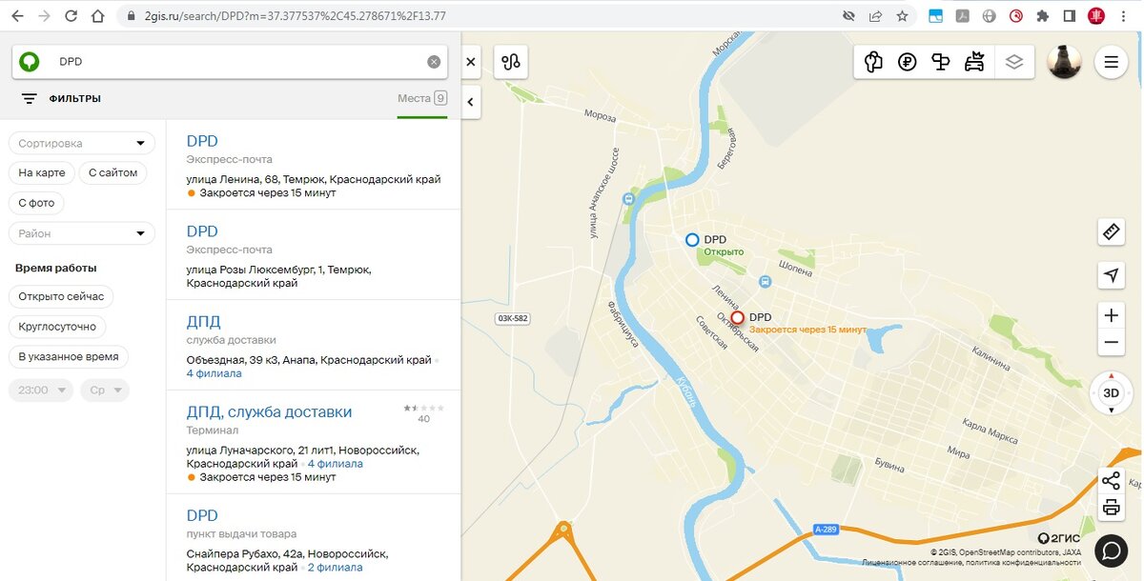This screenshot has height=581, width=1144.
Task: Click the bus stop icon on Анапское шоссе
Action: click(627, 199)
